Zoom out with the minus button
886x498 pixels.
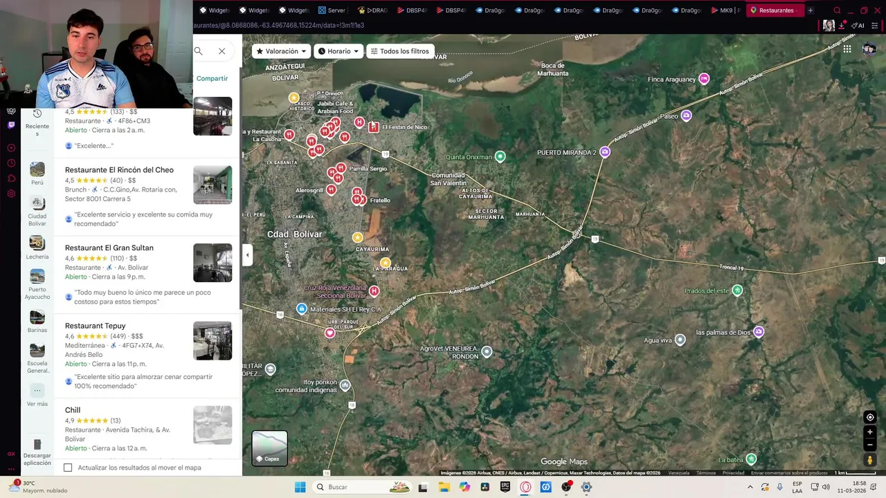(870, 445)
